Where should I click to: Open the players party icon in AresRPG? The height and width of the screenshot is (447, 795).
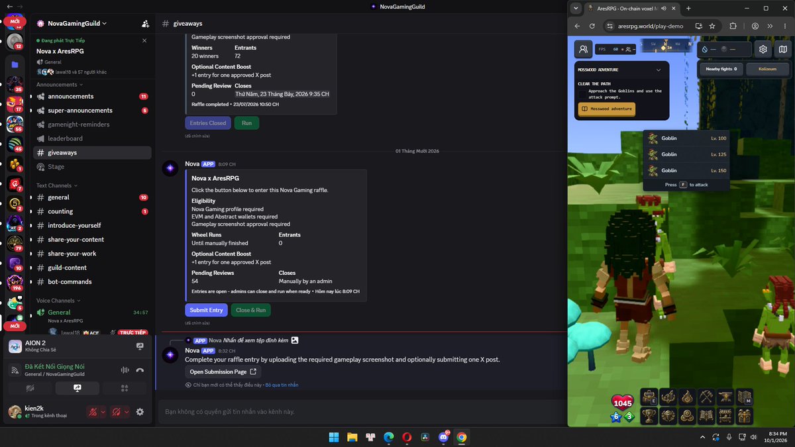click(x=583, y=49)
